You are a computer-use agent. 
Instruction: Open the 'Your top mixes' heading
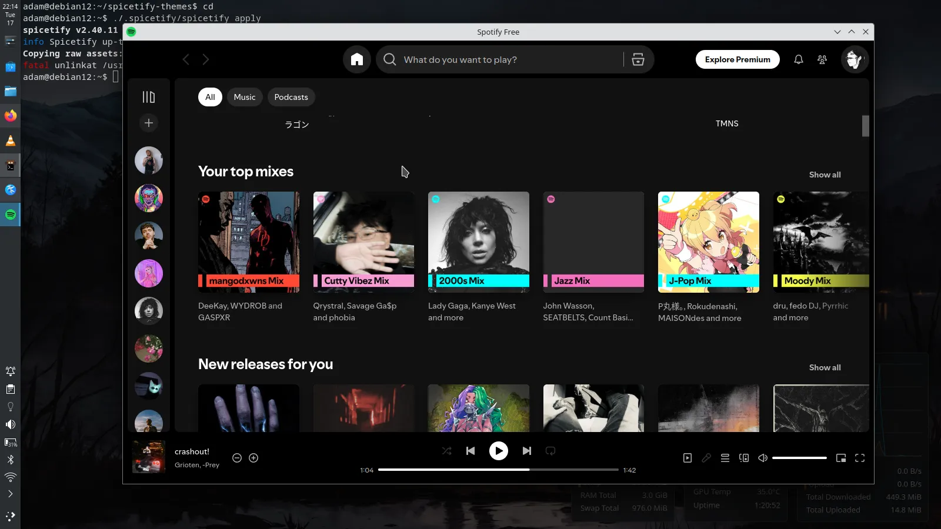click(246, 172)
